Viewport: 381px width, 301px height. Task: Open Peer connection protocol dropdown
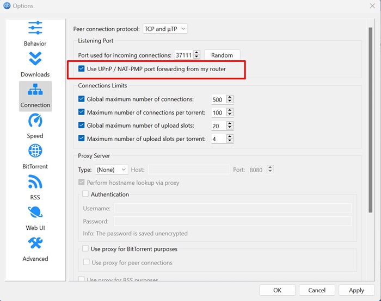pyautogui.click(x=165, y=29)
